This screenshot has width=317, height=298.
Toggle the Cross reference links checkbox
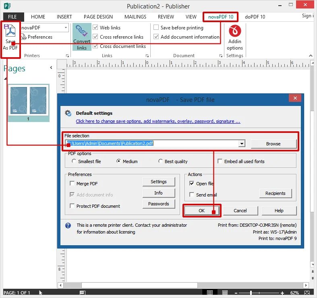click(x=95, y=37)
